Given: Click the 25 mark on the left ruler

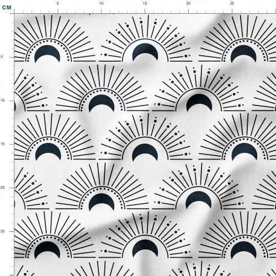Looking at the screenshot, I should (x=2, y=231).
